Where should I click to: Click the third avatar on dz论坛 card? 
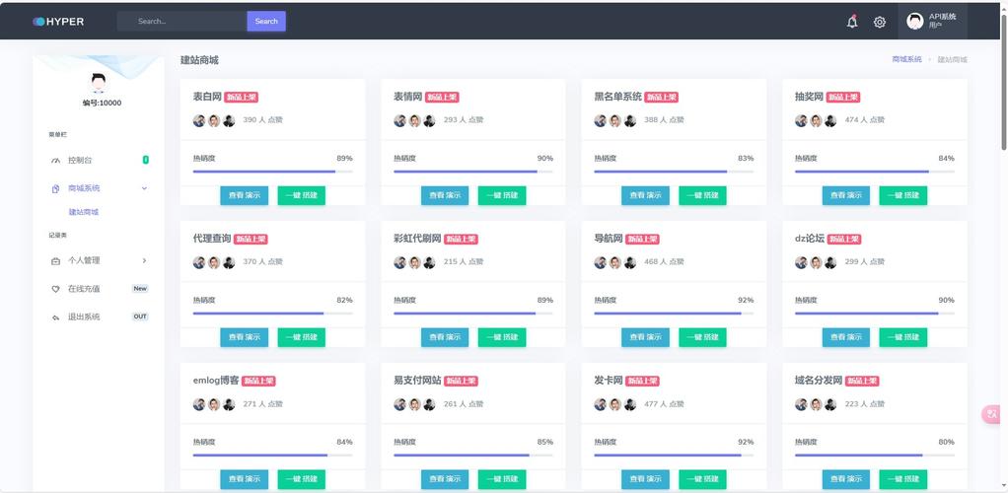(830, 262)
